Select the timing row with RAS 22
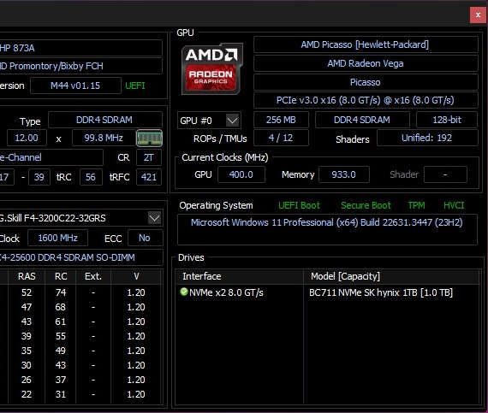Image resolution: width=488 pixels, height=413 pixels. (x=81, y=394)
